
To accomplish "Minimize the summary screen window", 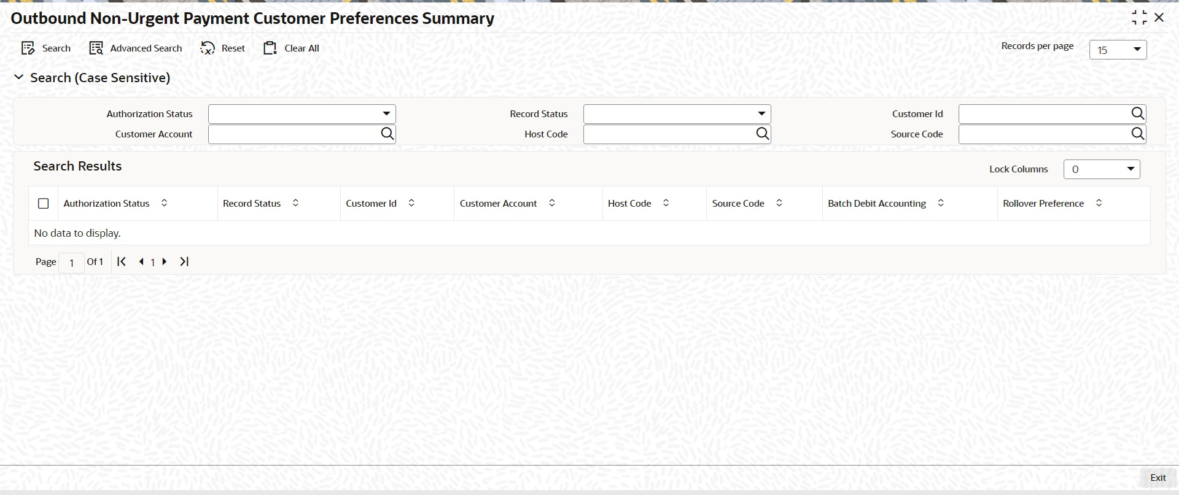I will (x=1139, y=18).
